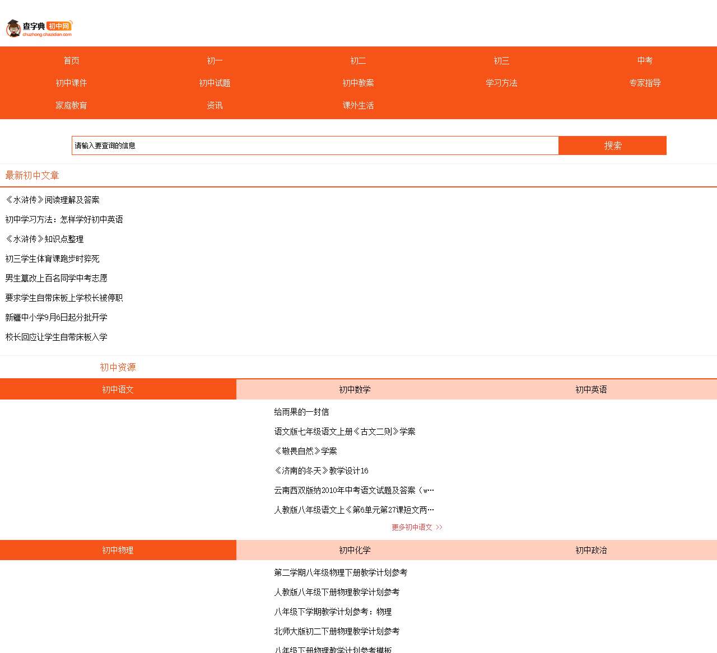Screen dimensions: 717x653
Task: Open 北师大版初二下册物理教学计划参考 link
Action: (337, 631)
